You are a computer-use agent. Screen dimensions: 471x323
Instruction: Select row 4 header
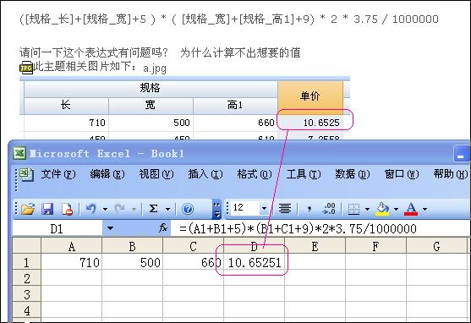tap(26, 310)
